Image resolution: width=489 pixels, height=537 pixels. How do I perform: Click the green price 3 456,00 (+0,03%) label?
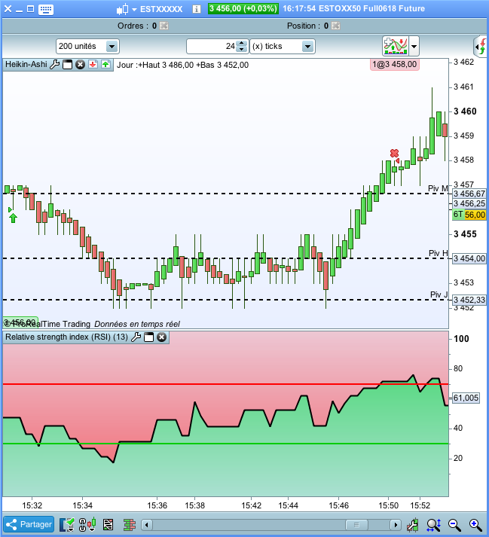point(243,8)
